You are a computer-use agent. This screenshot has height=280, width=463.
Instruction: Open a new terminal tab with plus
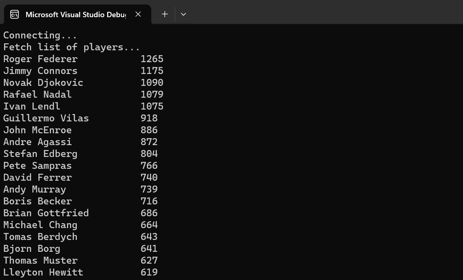coord(165,14)
